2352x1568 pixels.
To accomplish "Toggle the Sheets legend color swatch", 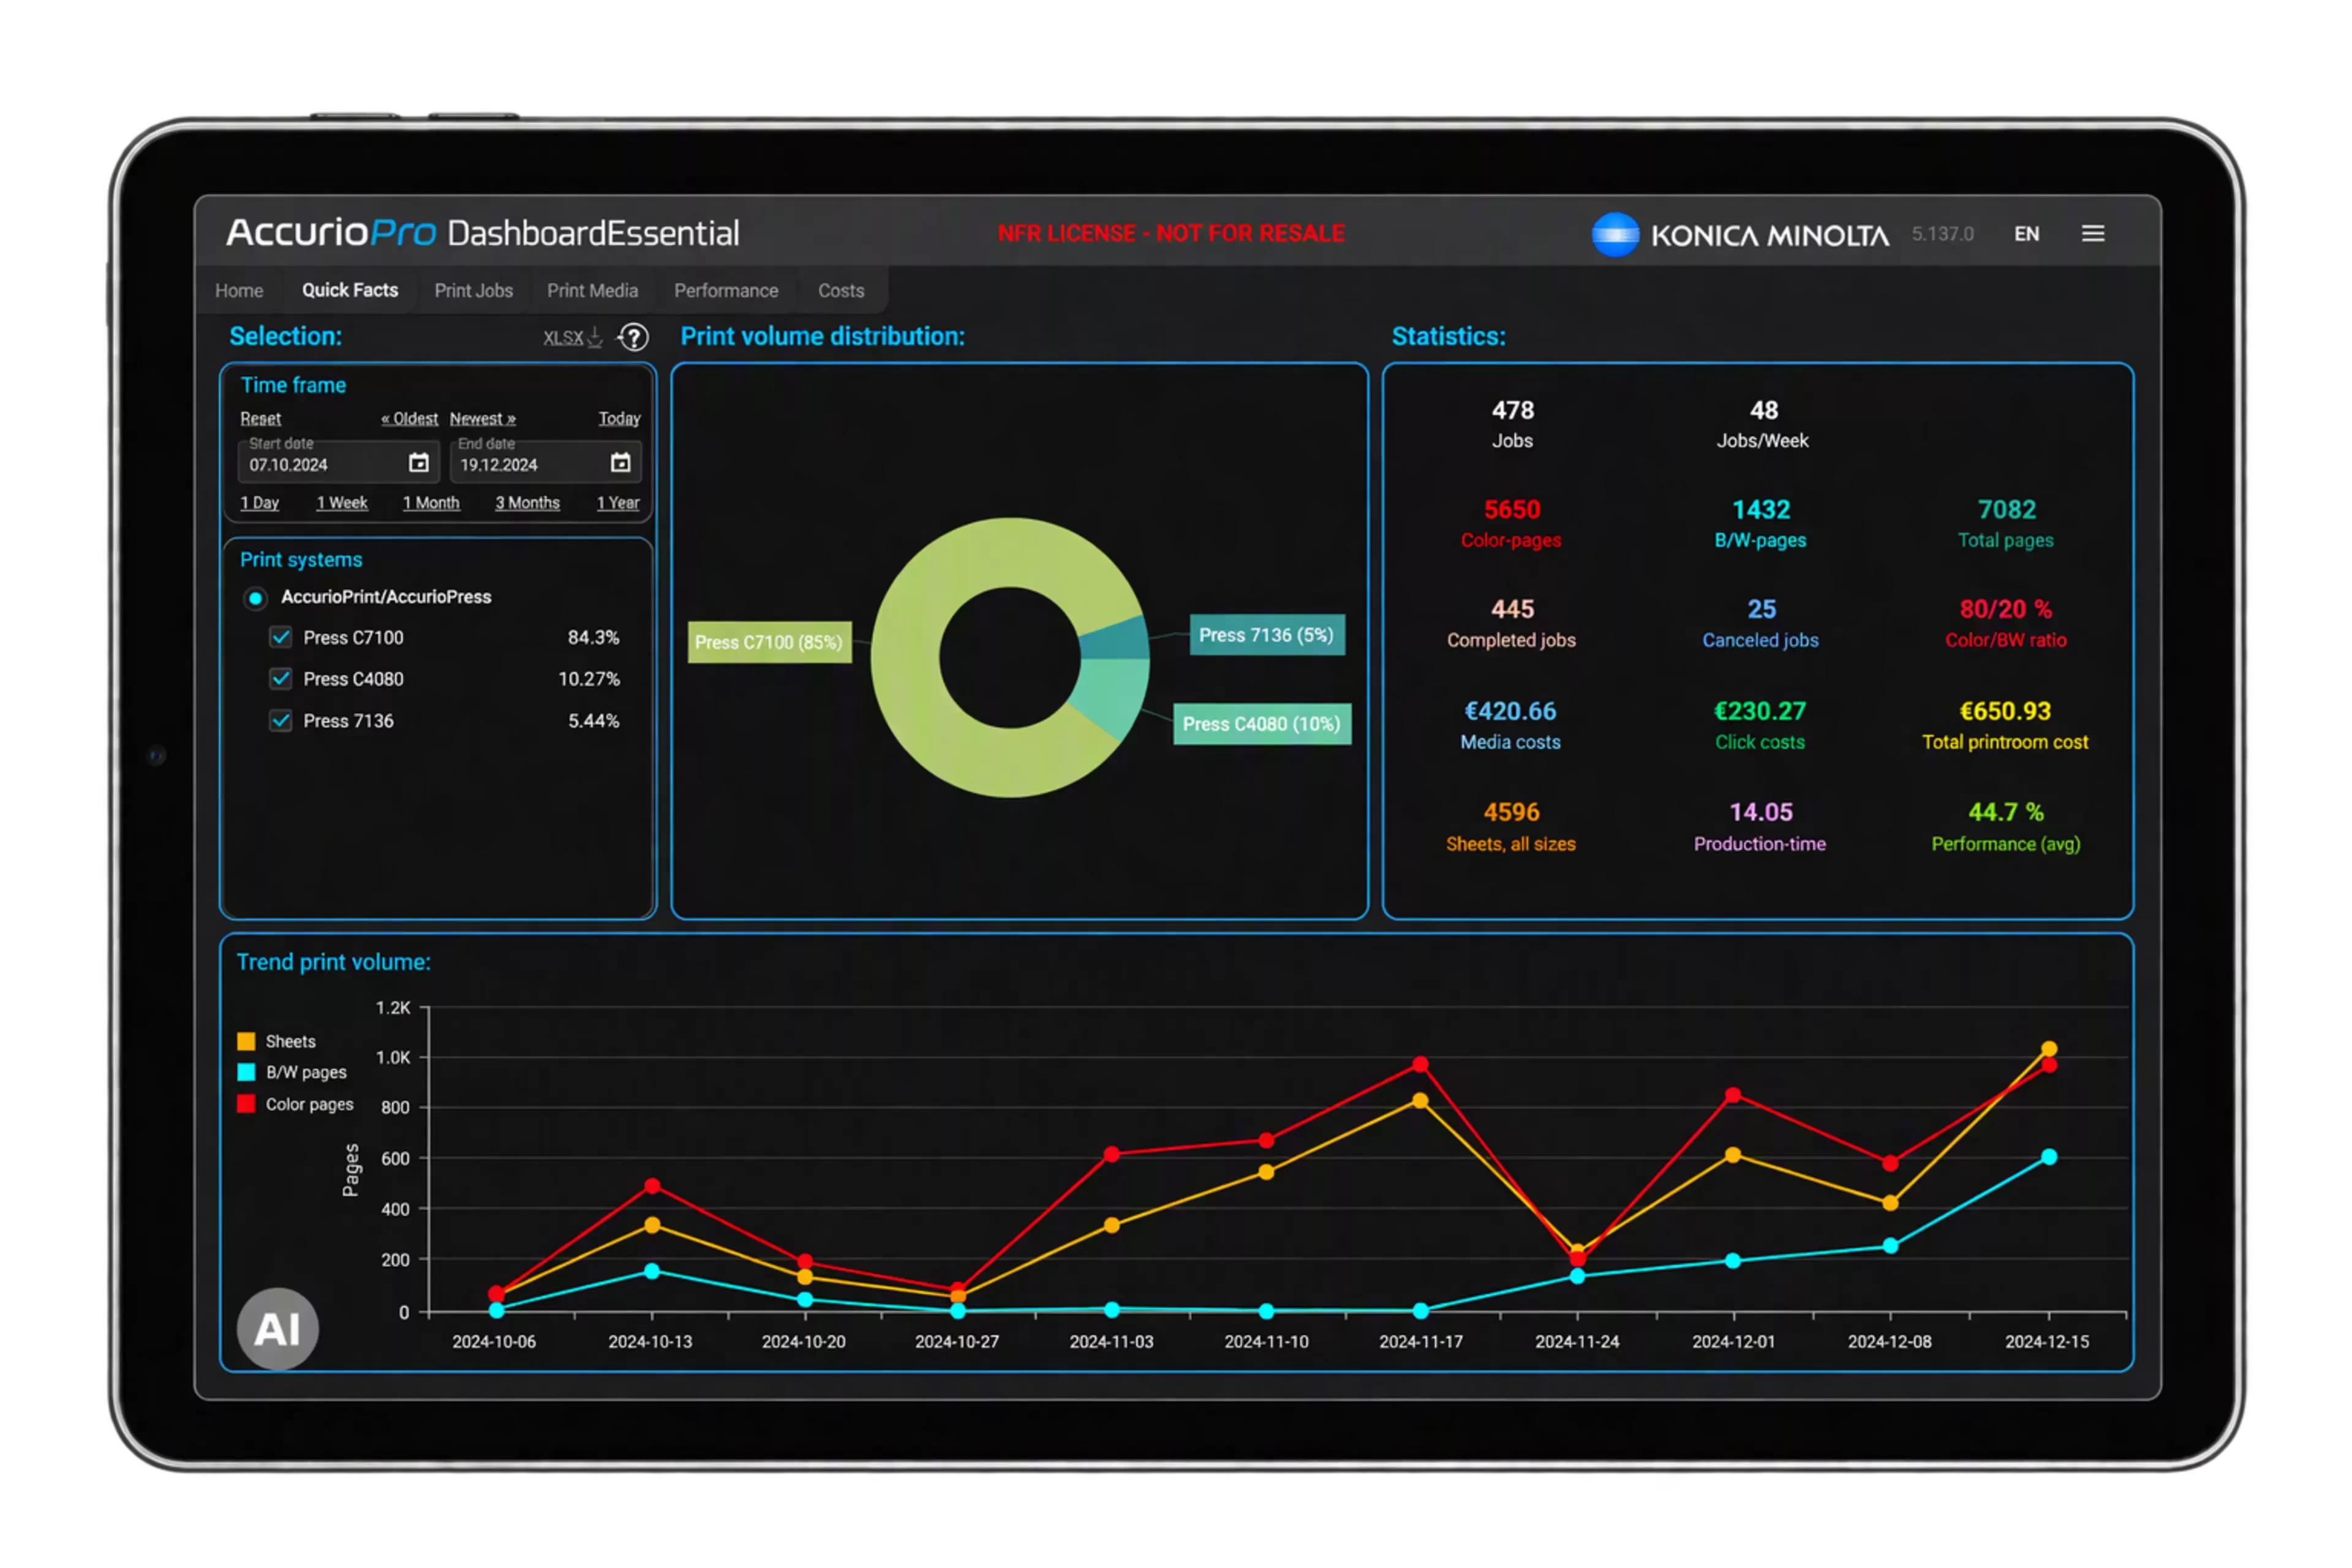I will pos(246,1041).
